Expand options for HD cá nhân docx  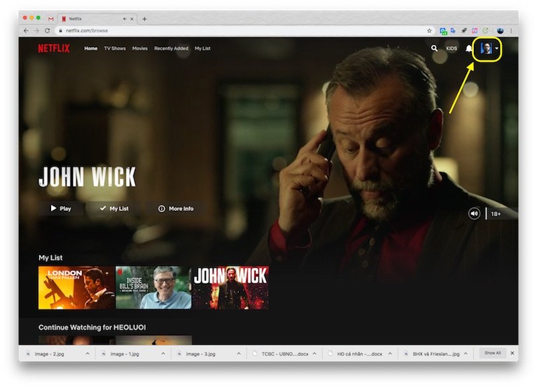tap(390, 353)
